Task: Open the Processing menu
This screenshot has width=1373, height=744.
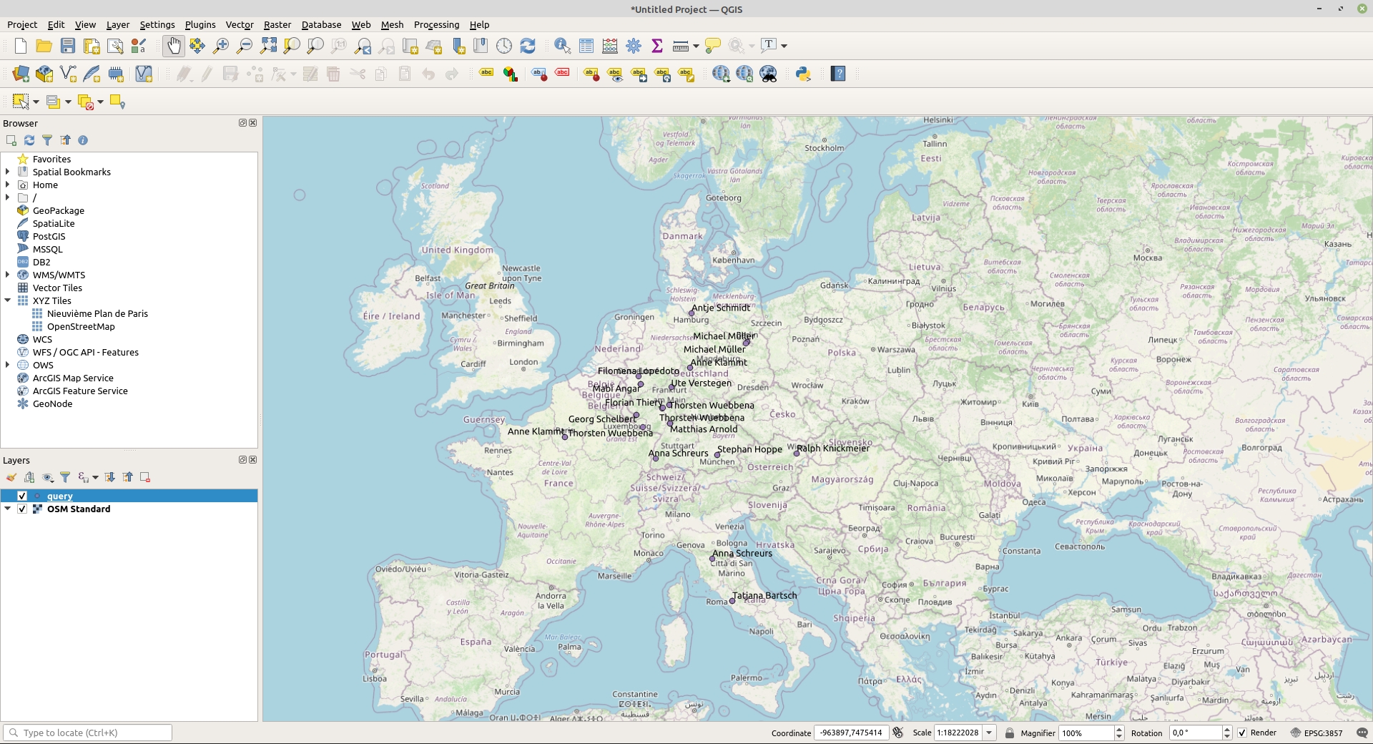Action: coord(436,24)
